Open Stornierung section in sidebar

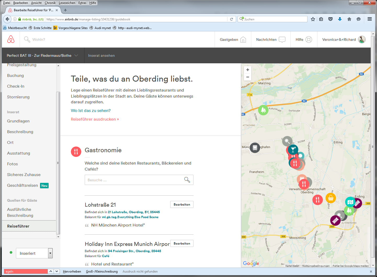pyautogui.click(x=18, y=97)
